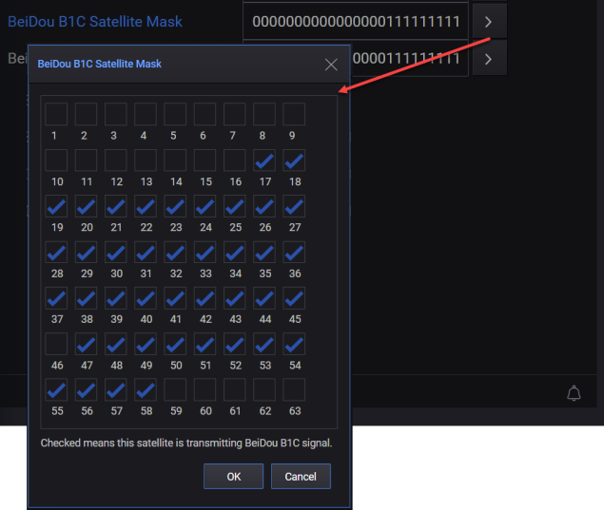Uncheck satellite 17 checkbox
This screenshot has width=604, height=510.
coord(265,161)
